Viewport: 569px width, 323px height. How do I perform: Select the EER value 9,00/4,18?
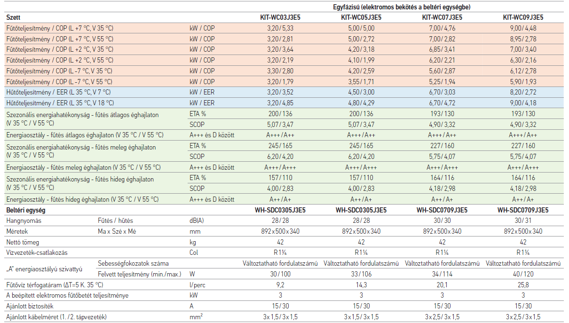tap(523, 103)
